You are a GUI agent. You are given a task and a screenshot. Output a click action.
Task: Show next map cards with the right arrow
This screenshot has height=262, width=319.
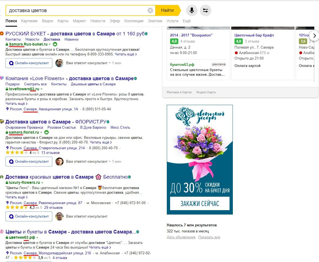pos(315,35)
